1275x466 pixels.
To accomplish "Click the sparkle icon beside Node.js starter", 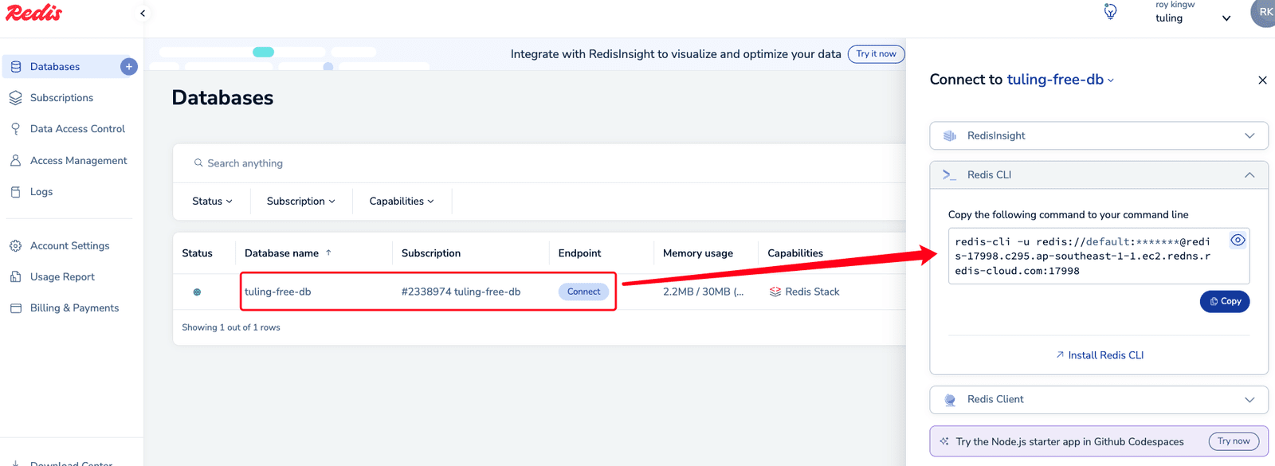I will click(944, 441).
